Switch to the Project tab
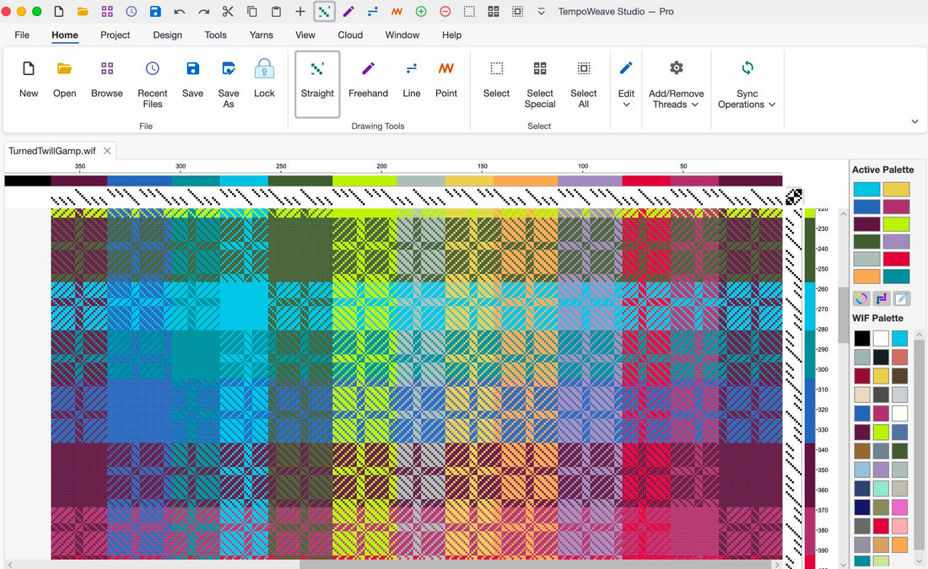 coord(115,35)
